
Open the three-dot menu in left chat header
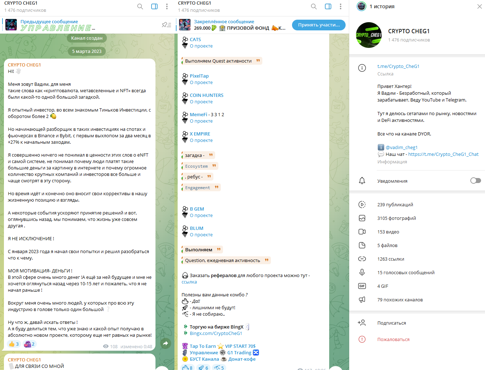[x=167, y=6]
